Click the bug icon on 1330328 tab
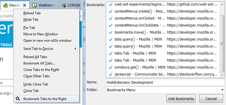 click(x=64, y=6)
